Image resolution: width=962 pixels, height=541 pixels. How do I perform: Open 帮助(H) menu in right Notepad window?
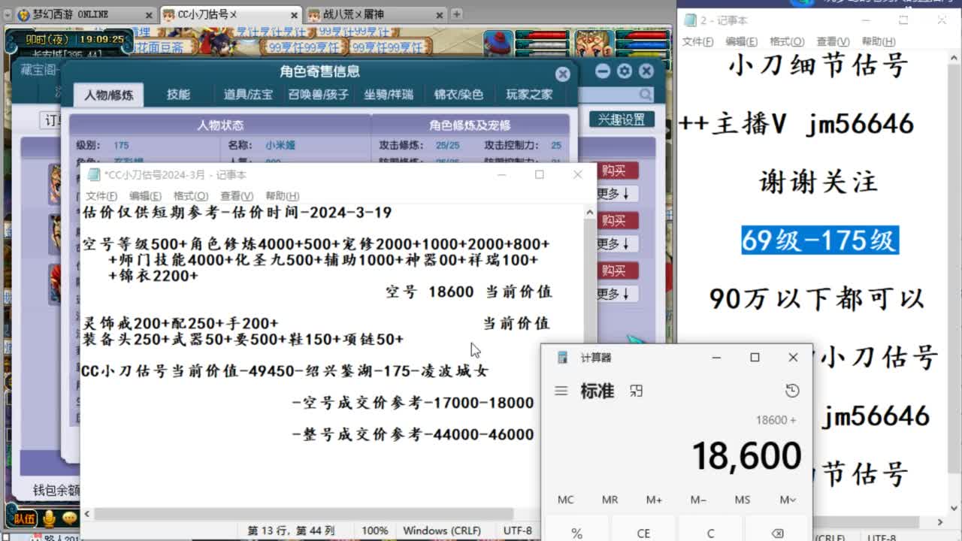[x=879, y=42]
